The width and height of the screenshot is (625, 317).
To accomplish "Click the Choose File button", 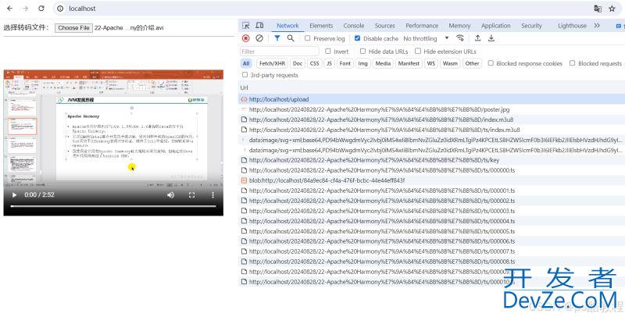I will (73, 28).
